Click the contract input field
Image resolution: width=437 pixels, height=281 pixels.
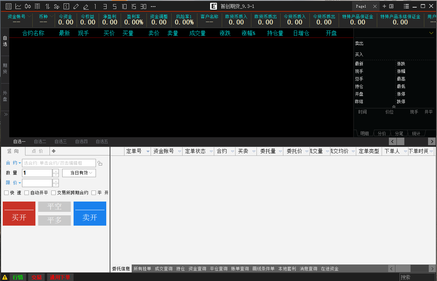pyautogui.click(x=59, y=163)
